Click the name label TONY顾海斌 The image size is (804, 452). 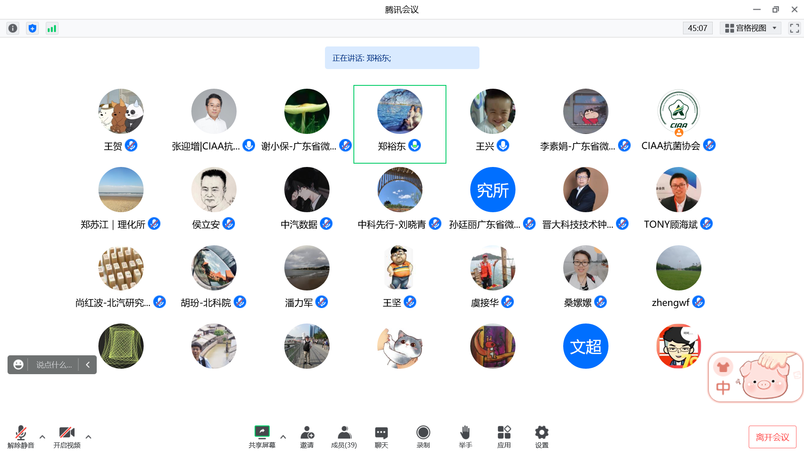coord(671,225)
